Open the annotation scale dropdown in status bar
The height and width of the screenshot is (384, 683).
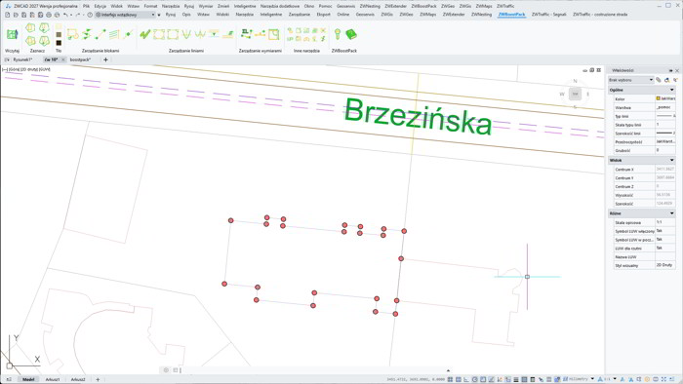615,379
